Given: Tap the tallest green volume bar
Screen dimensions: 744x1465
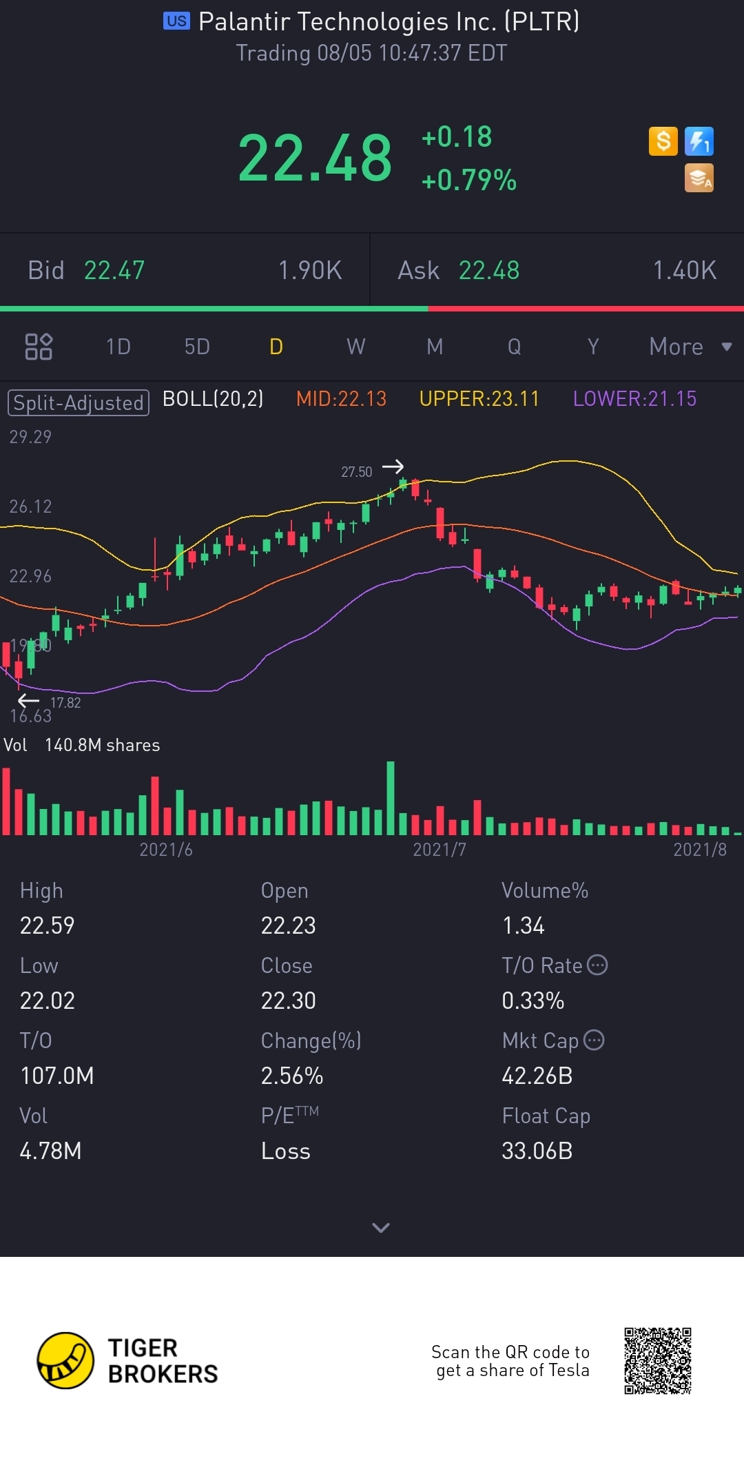Looking at the screenshot, I should coord(391,798).
